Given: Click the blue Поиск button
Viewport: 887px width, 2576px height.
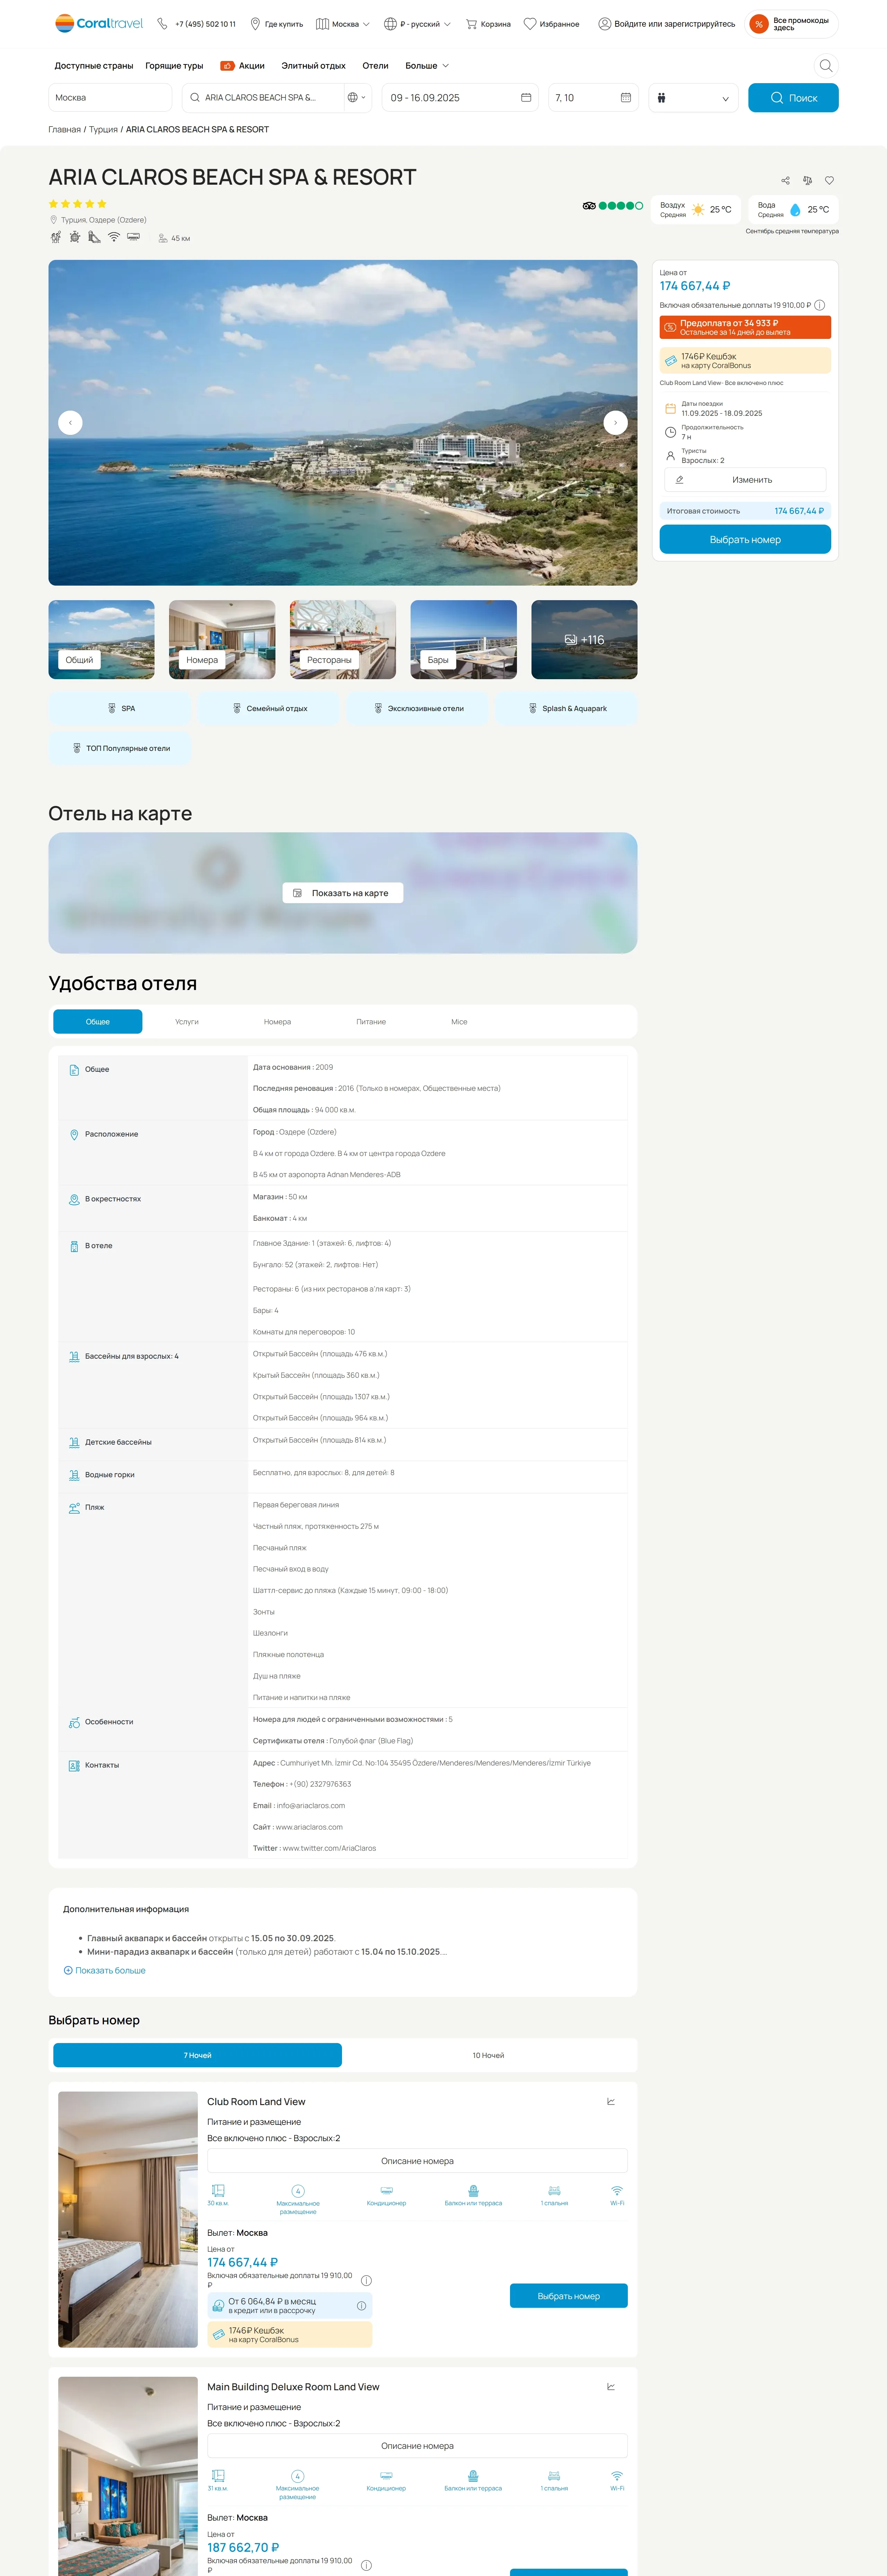Looking at the screenshot, I should [x=793, y=98].
